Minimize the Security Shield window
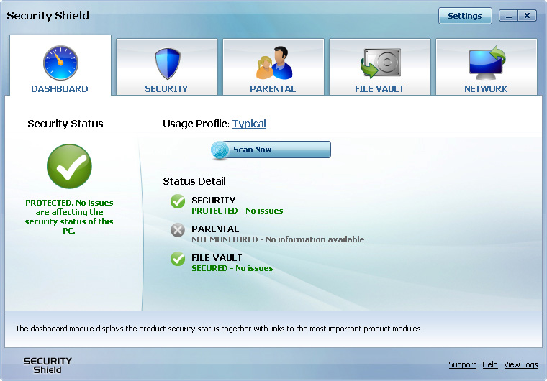Screen dimensions: 547x381 click(509, 16)
